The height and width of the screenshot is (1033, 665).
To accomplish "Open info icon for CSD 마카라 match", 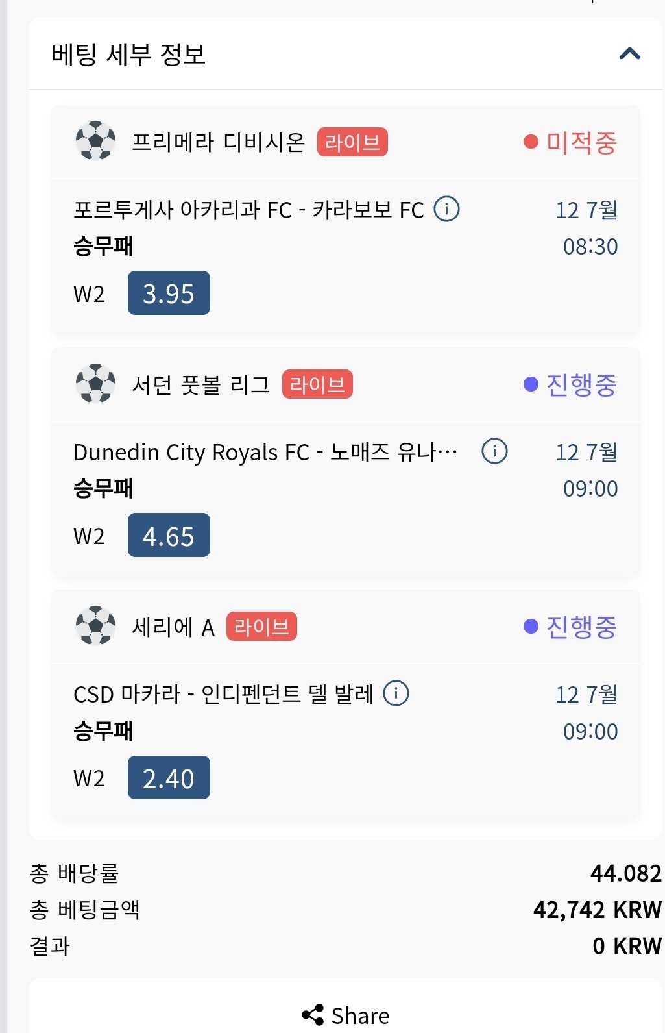I will [x=396, y=693].
